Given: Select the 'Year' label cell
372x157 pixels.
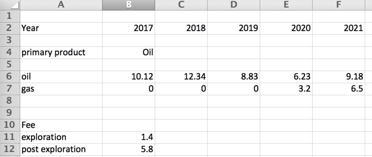Looking at the screenshot, I should coord(61,29).
